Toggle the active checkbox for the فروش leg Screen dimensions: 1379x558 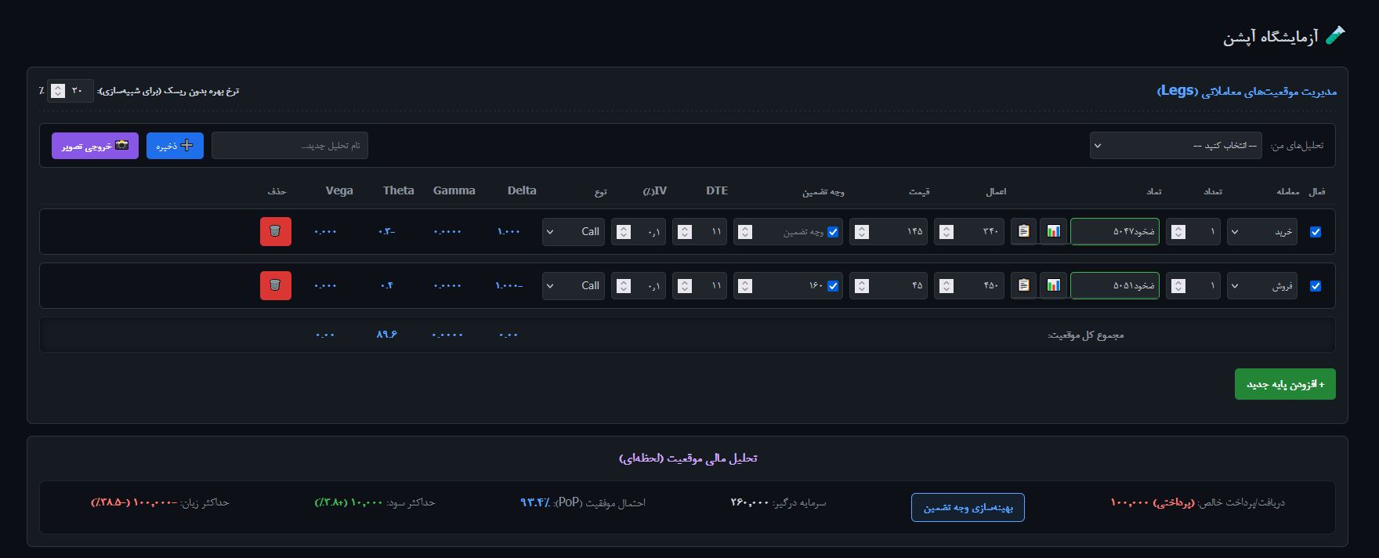(x=1316, y=286)
